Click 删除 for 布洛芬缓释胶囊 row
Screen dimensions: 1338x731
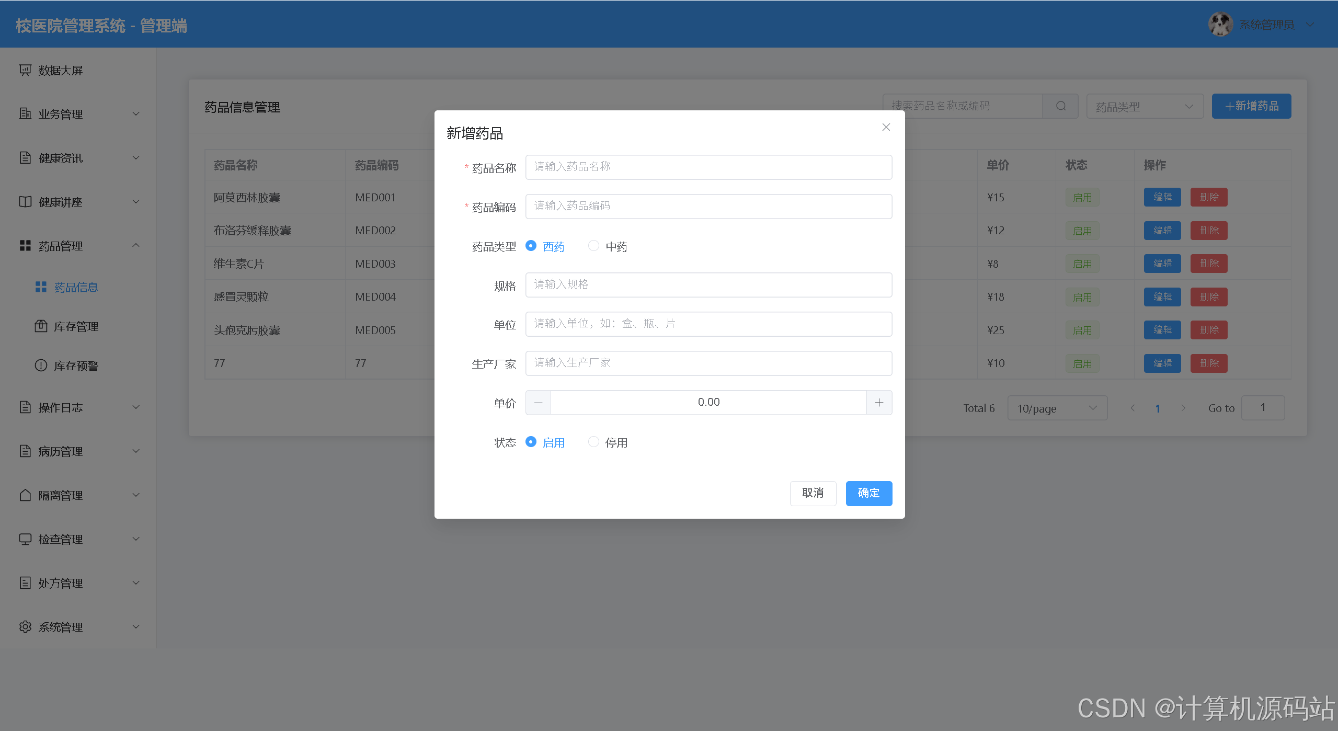point(1209,230)
